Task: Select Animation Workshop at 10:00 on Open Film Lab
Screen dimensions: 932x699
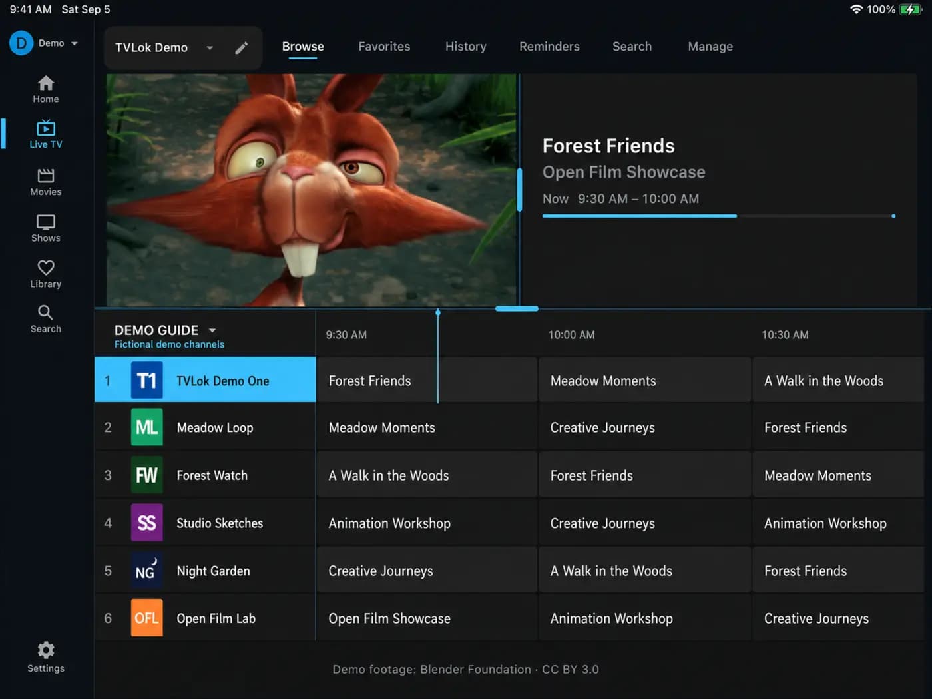Action: point(644,618)
